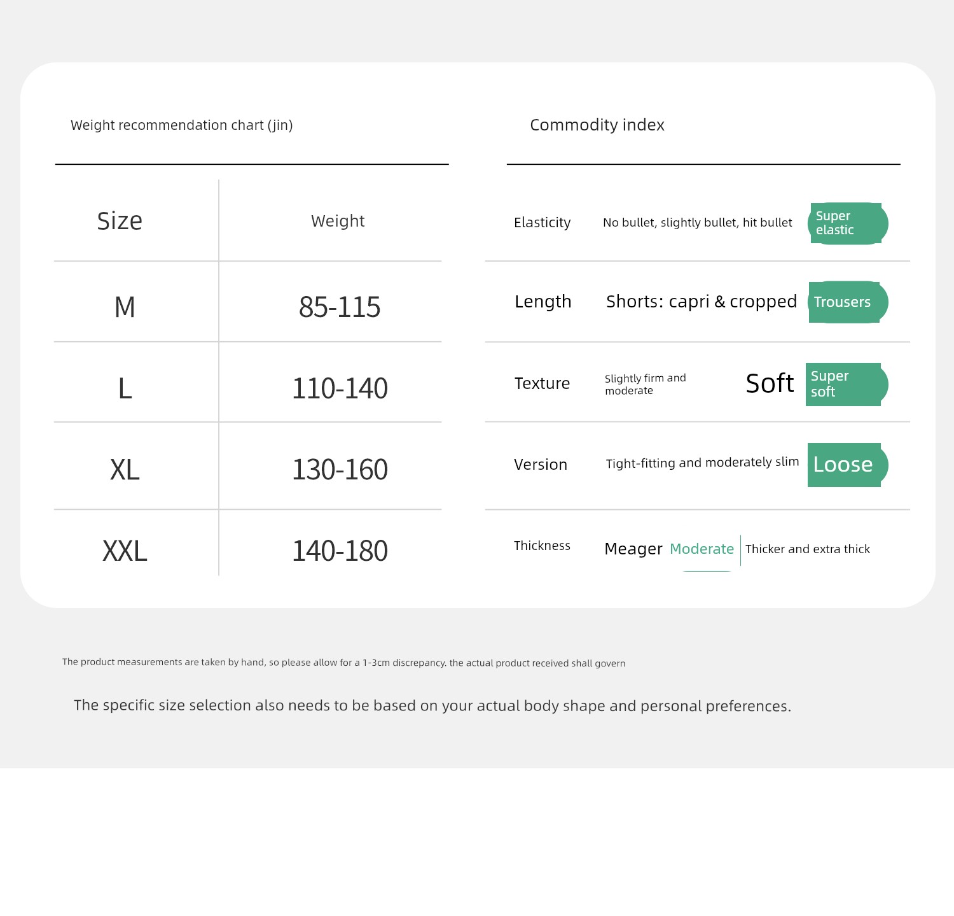Click the Elasticity row label
Viewport: 954px width, 916px height.
(543, 223)
